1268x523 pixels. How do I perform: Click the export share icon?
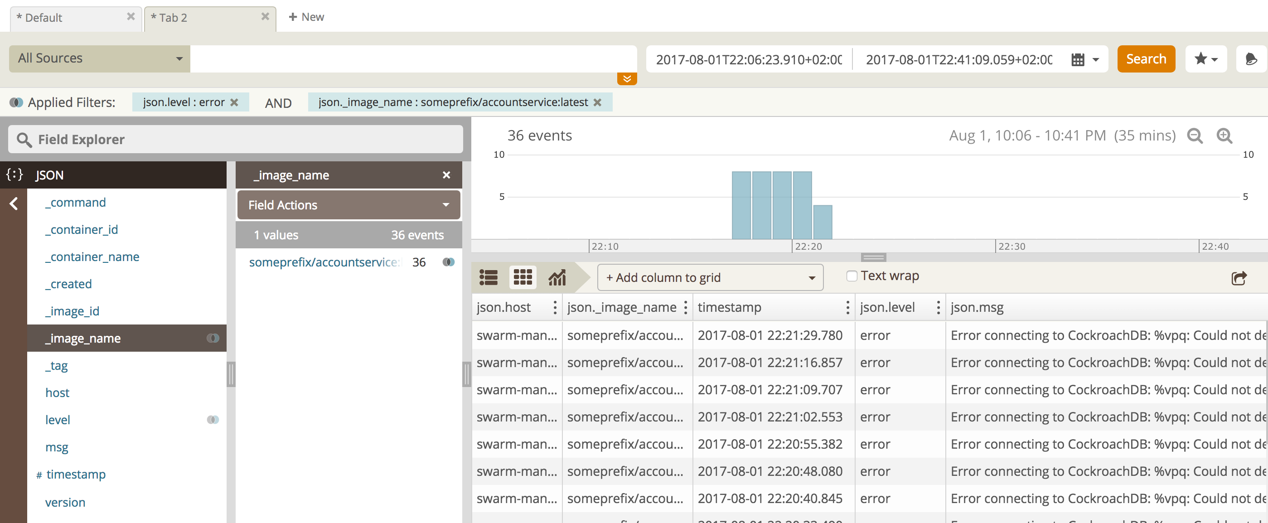[1239, 278]
